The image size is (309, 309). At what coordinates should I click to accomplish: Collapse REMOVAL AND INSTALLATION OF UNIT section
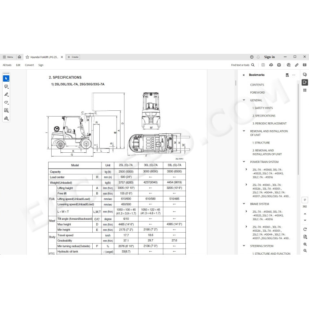pyautogui.click(x=244, y=131)
